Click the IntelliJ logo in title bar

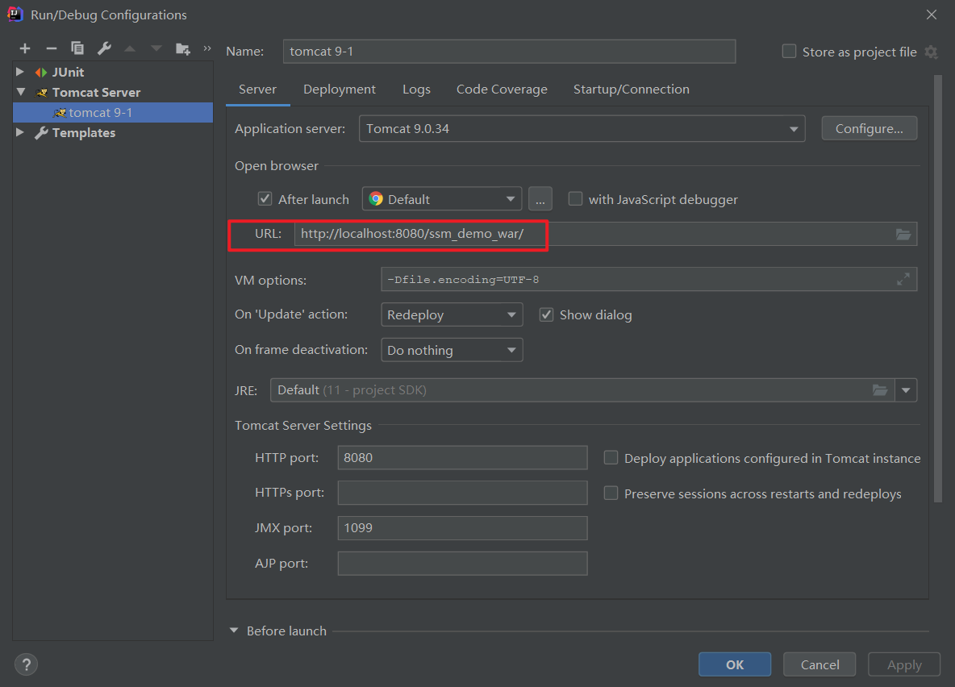pos(15,14)
